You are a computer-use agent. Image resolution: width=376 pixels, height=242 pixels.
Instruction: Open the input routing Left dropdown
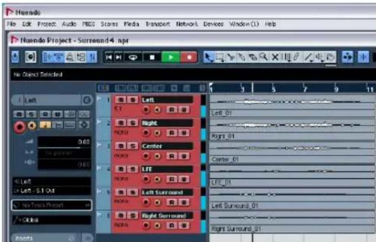point(52,182)
